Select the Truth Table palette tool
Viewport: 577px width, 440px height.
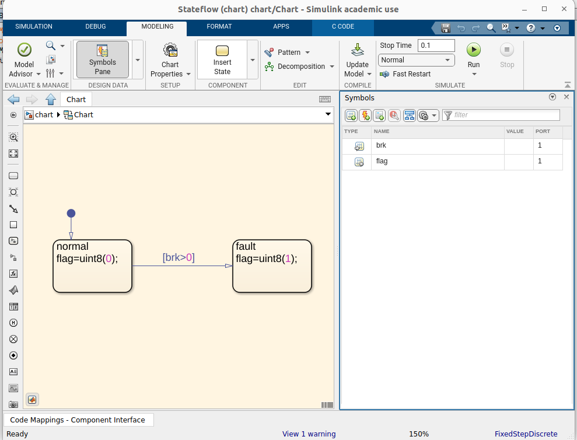[13, 307]
